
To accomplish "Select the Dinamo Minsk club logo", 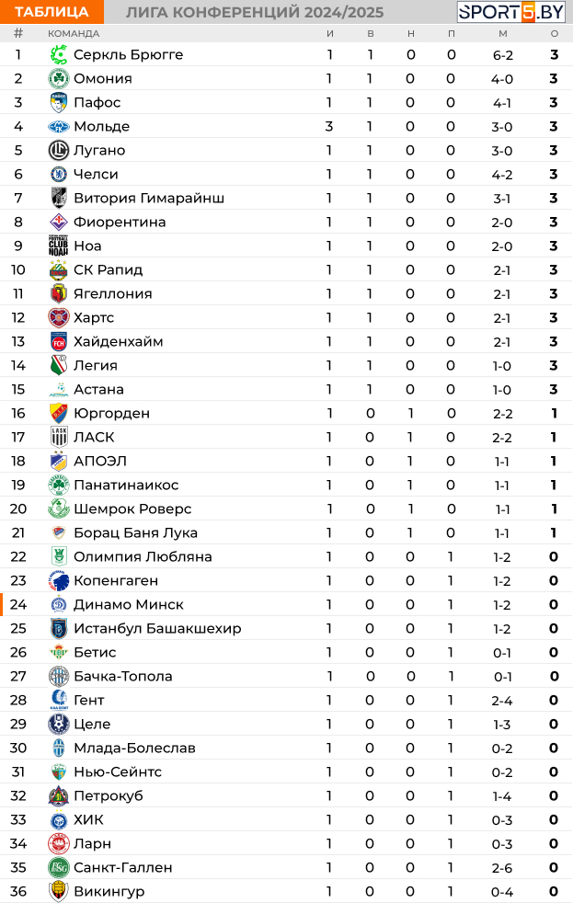I will (x=59, y=605).
